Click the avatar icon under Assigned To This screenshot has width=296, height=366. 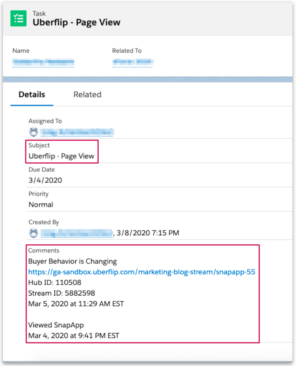[34, 132]
